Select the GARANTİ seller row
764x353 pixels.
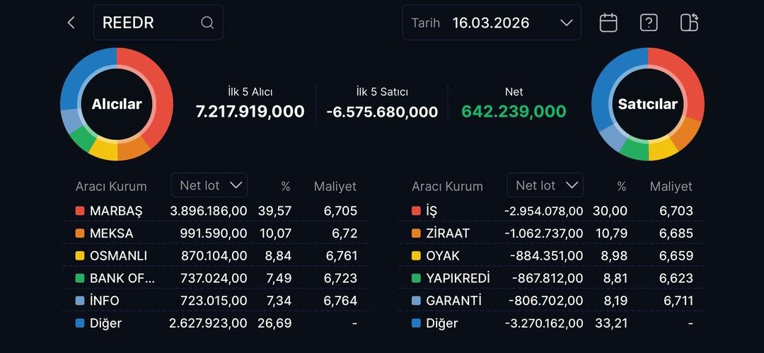(552, 301)
